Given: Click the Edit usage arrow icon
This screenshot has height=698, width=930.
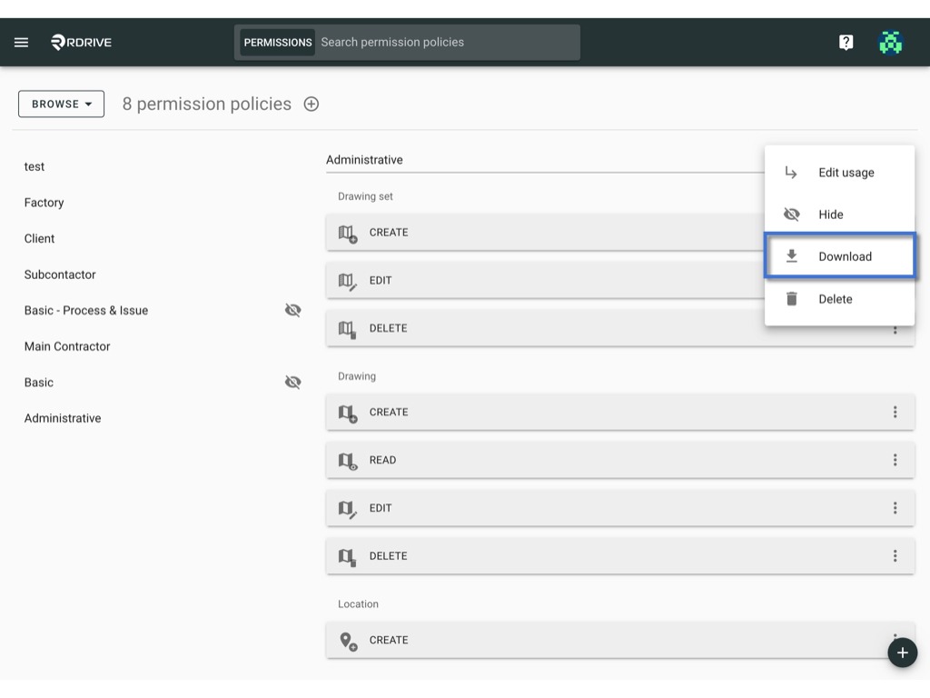Looking at the screenshot, I should click(x=791, y=173).
